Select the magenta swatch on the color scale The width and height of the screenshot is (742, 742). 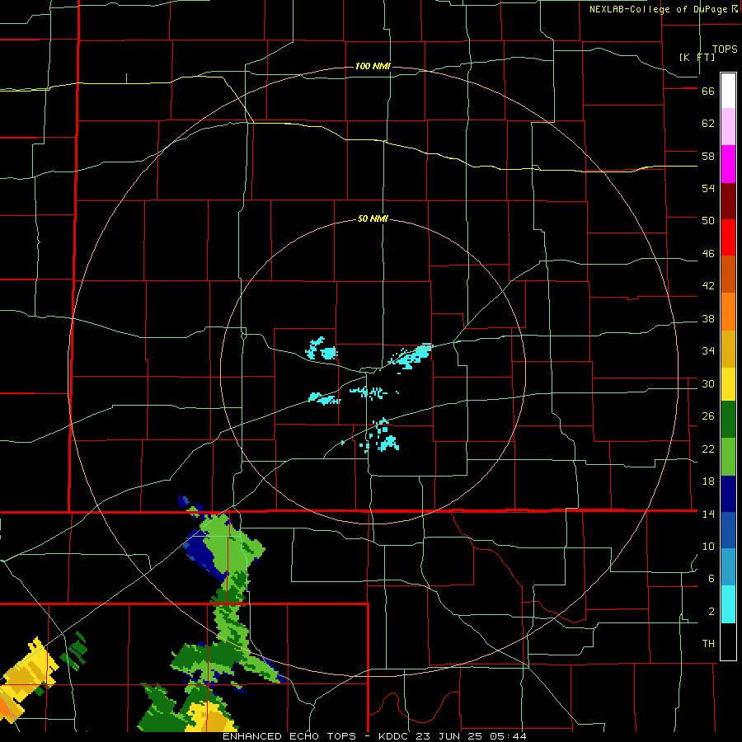coord(728,164)
